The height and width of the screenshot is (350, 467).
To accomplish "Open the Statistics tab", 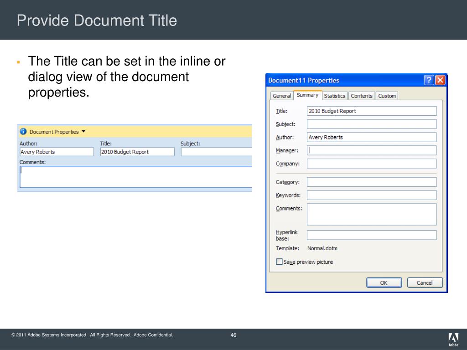I will point(334,96).
